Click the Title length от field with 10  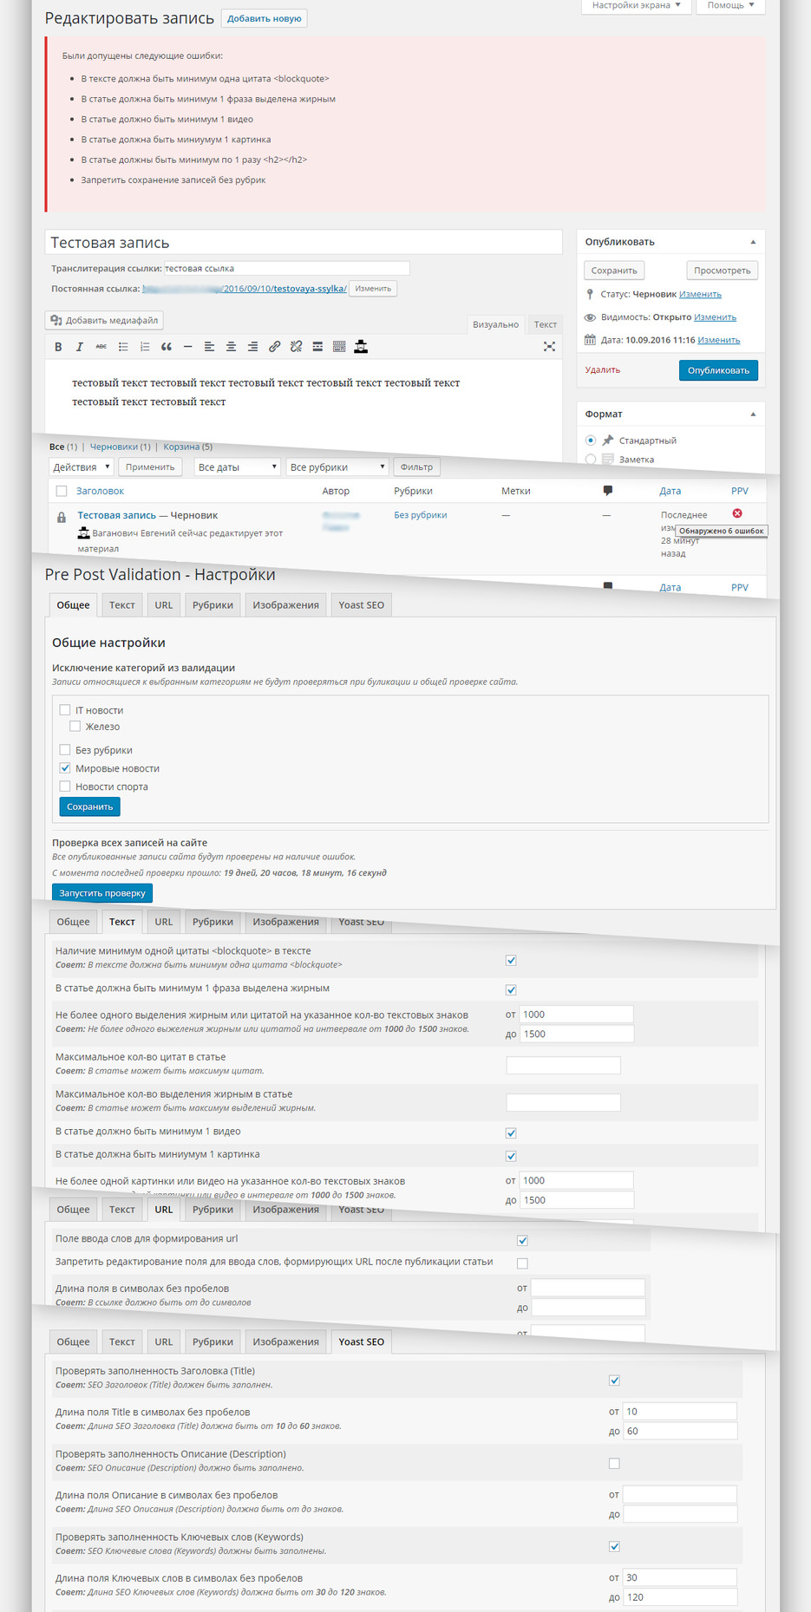pyautogui.click(x=679, y=1412)
